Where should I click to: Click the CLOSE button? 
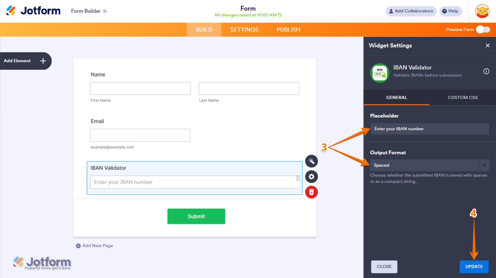pyautogui.click(x=384, y=267)
